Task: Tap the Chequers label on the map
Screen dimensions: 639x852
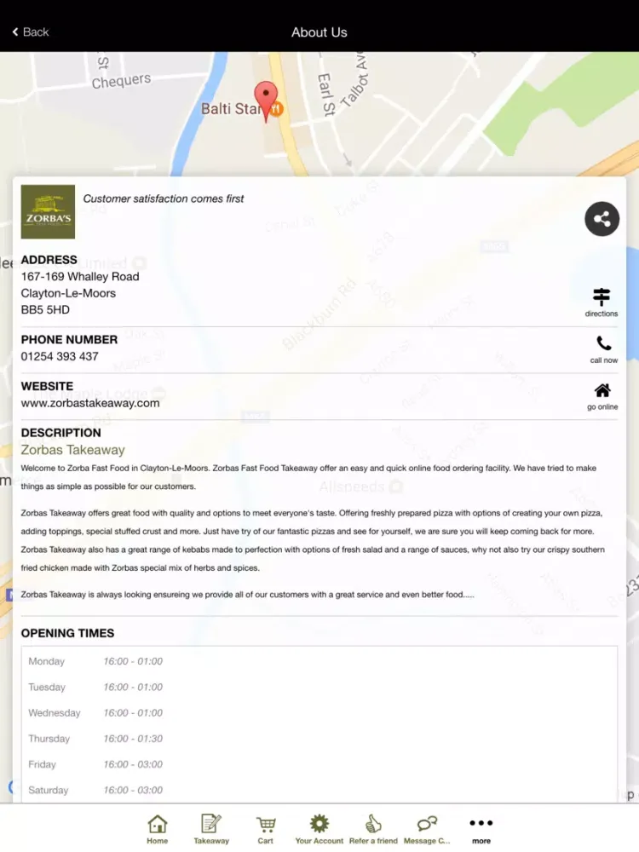Action: pos(121,81)
